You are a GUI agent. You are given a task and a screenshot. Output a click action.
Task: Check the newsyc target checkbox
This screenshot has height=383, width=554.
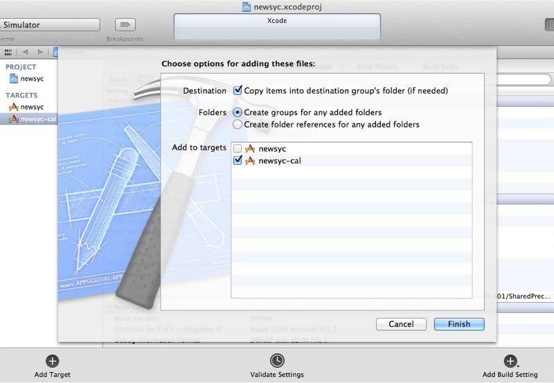pyautogui.click(x=238, y=148)
